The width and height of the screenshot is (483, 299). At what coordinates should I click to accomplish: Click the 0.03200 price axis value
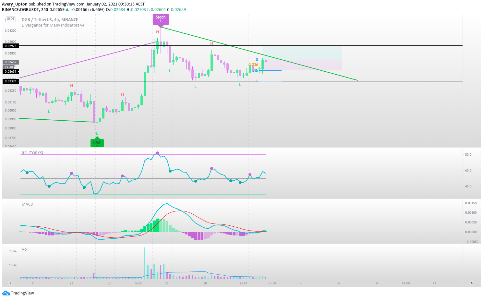click(11, 30)
